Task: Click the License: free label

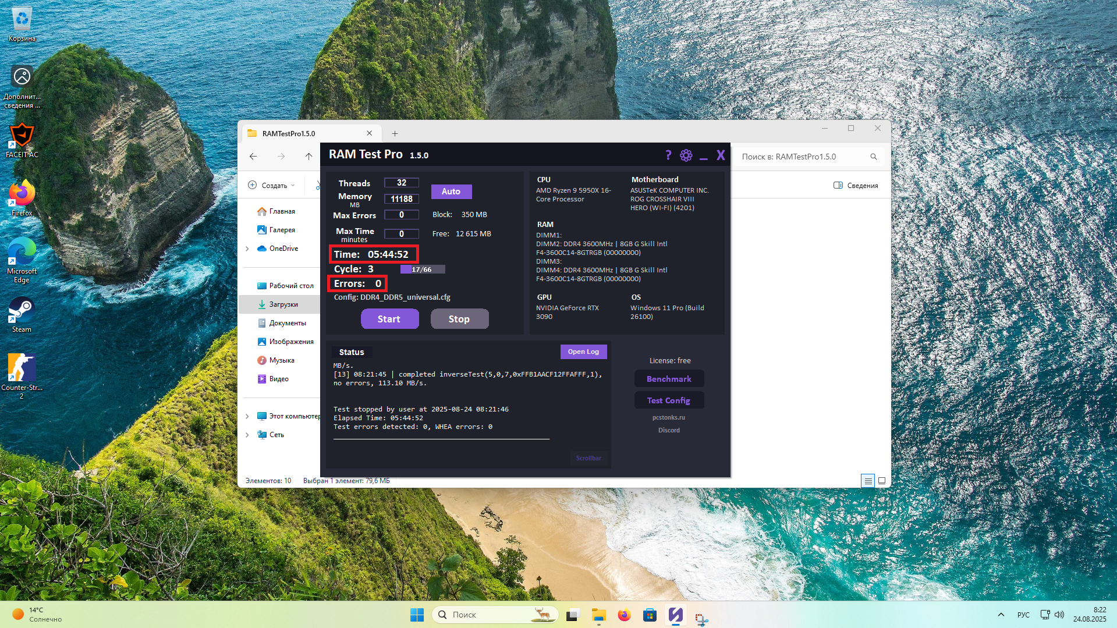Action: [670, 361]
